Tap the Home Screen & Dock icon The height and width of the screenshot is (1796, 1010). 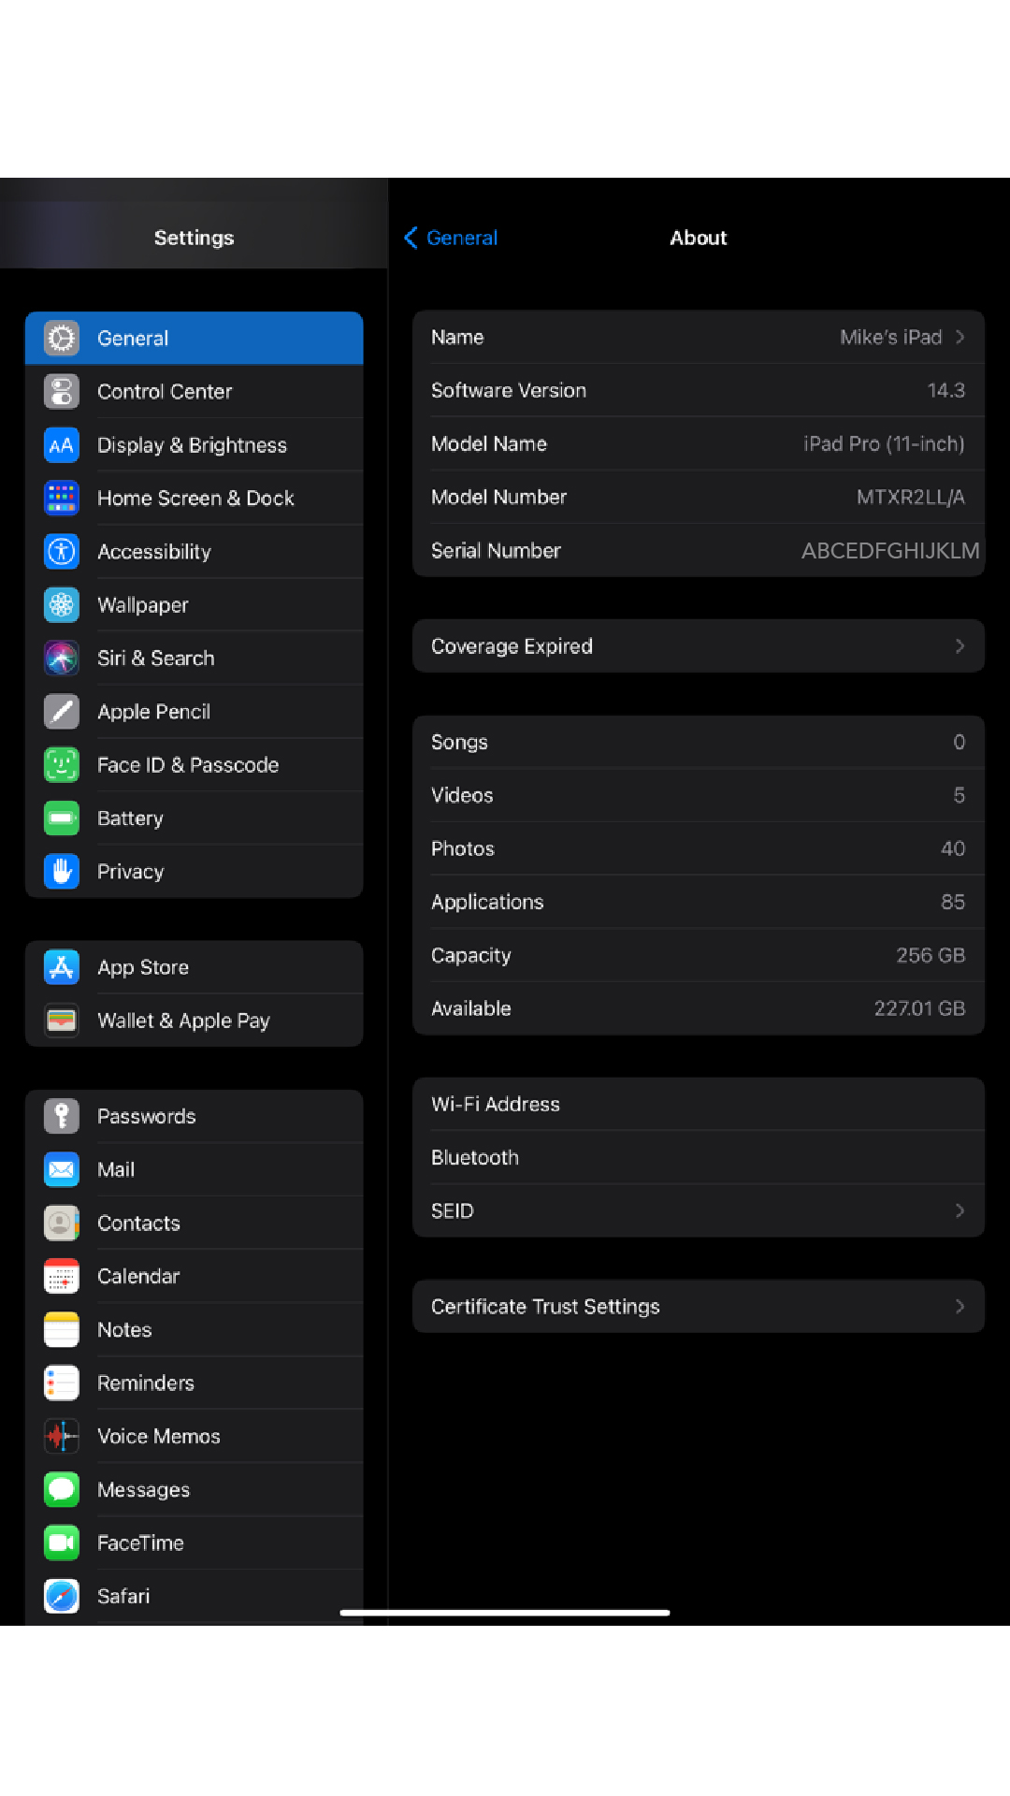point(62,499)
